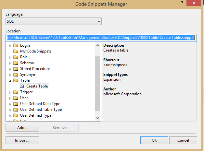Select the Synonym label
Viewport: 204px width, 151px height.
[x=28, y=75]
